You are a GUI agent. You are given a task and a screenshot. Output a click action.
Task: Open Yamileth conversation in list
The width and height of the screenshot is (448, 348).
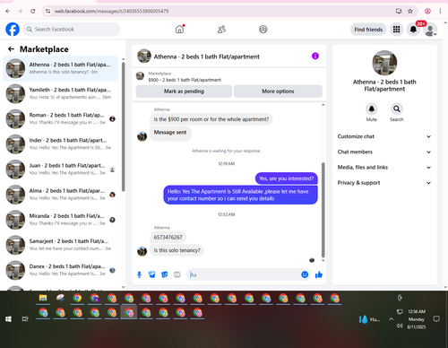[x=60, y=93]
